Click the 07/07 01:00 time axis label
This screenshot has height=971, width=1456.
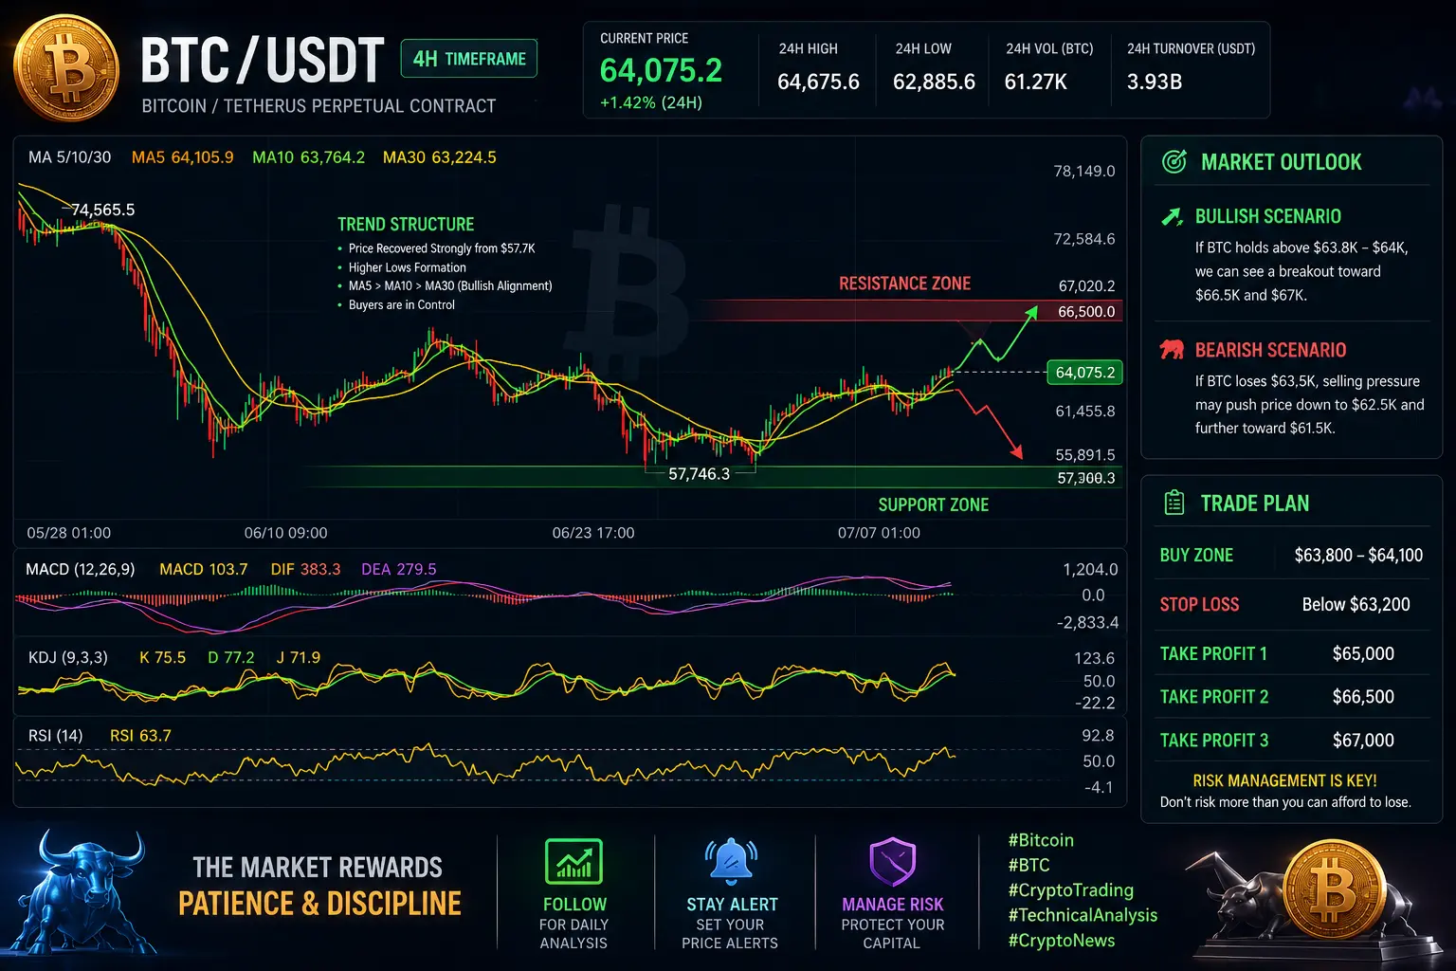[879, 533]
